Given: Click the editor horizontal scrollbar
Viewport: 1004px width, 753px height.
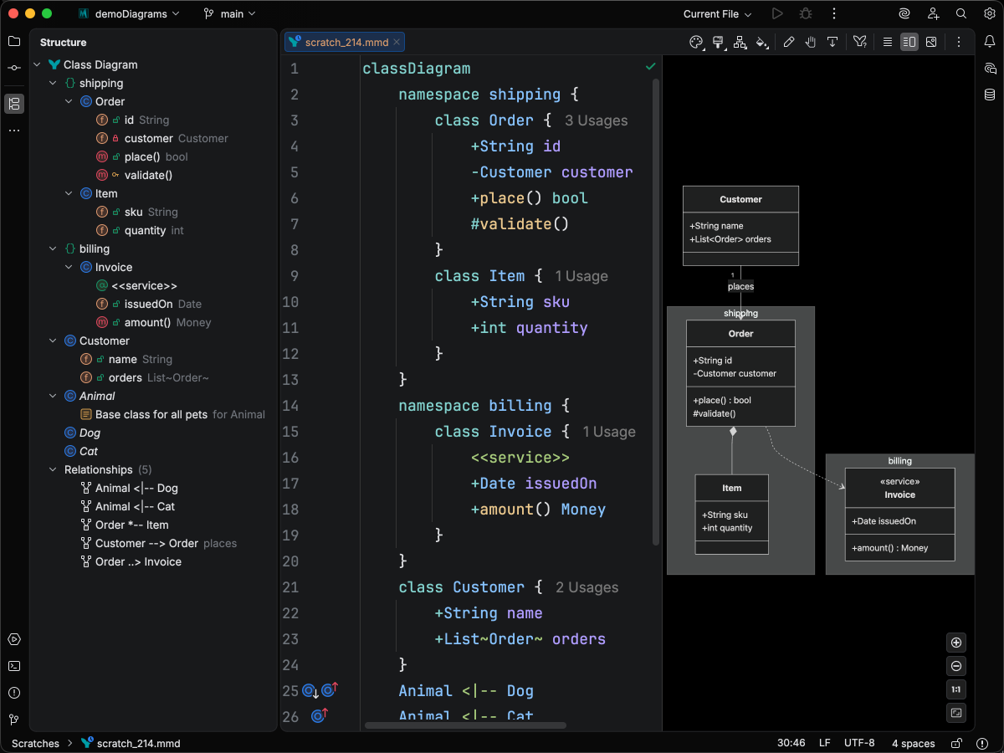Looking at the screenshot, I should click(x=465, y=725).
